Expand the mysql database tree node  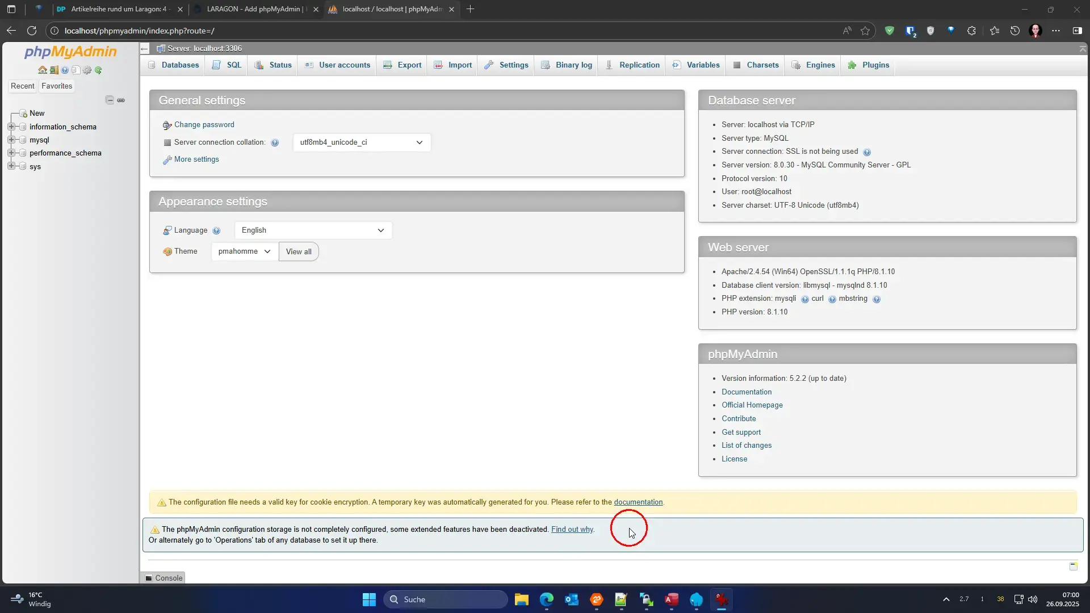click(x=11, y=140)
